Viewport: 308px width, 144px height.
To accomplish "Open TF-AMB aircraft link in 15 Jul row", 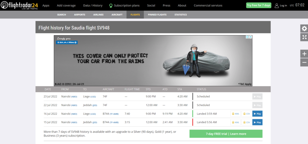I will pyautogui.click(x=114, y=122).
